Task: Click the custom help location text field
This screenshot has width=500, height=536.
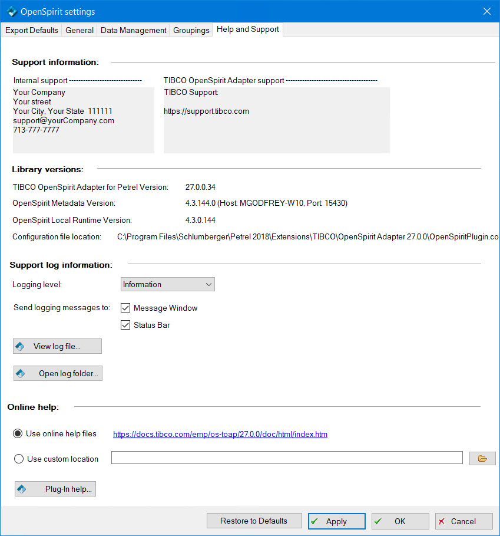Action: [x=287, y=458]
